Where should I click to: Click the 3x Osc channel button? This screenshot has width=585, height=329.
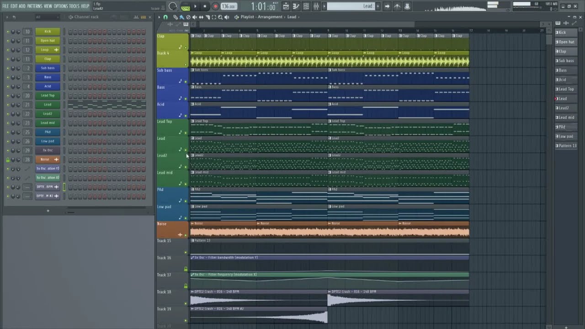tap(48, 150)
